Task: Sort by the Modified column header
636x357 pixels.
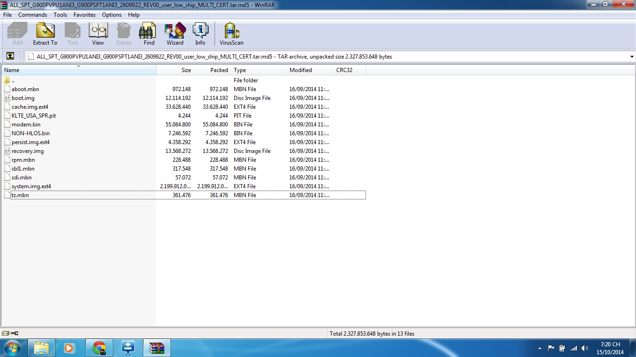Action: point(310,70)
